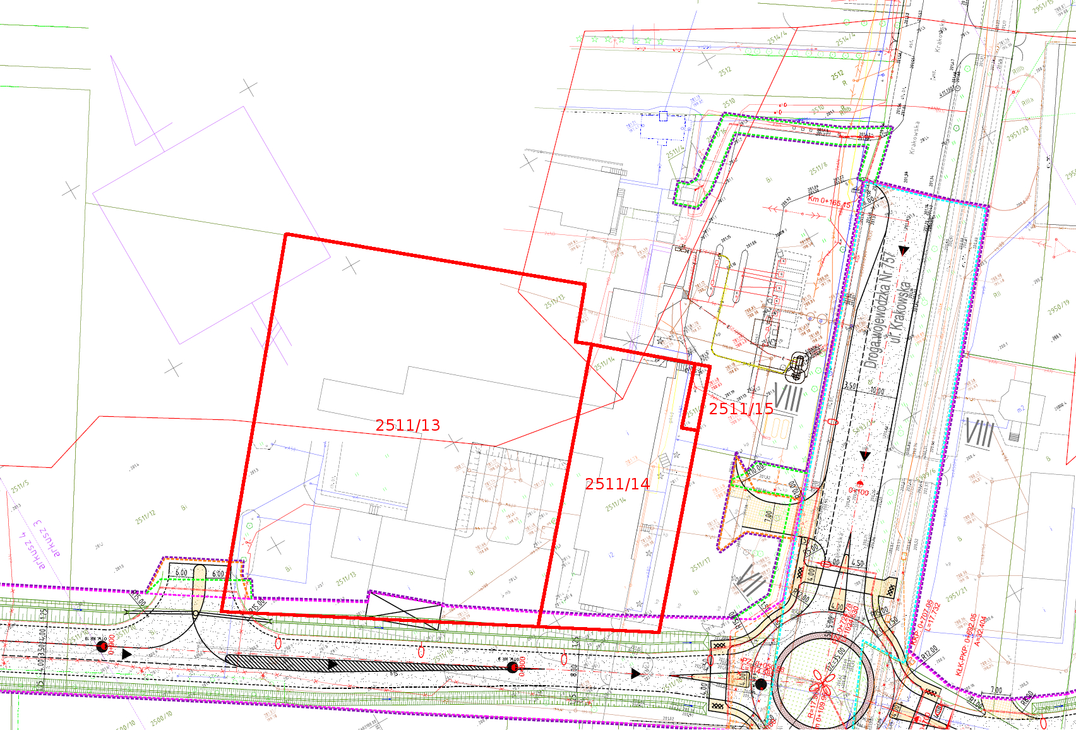Click the large red 2511/14 parcel label
The image size is (1076, 730).
click(x=617, y=484)
